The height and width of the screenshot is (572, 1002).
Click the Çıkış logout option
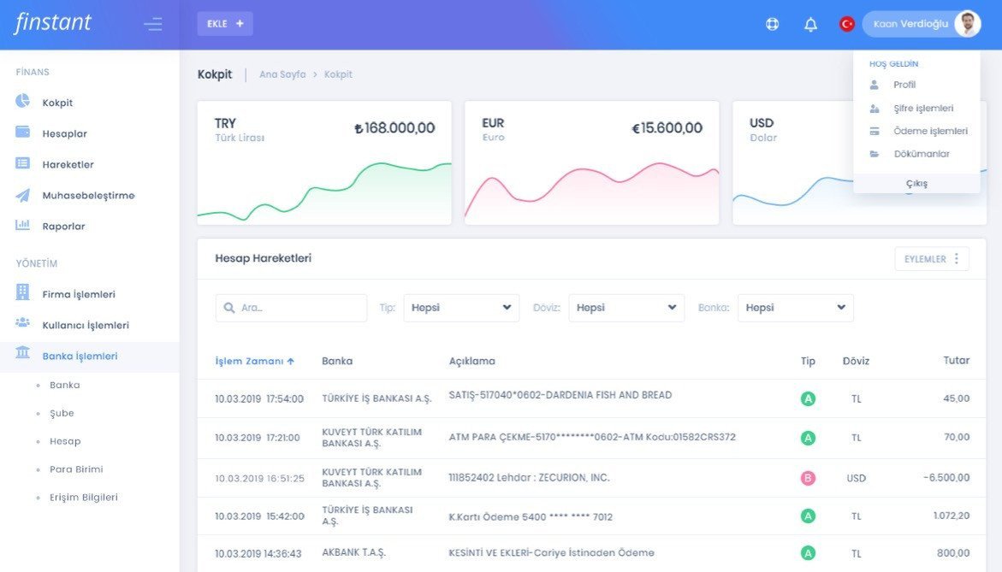click(x=916, y=183)
